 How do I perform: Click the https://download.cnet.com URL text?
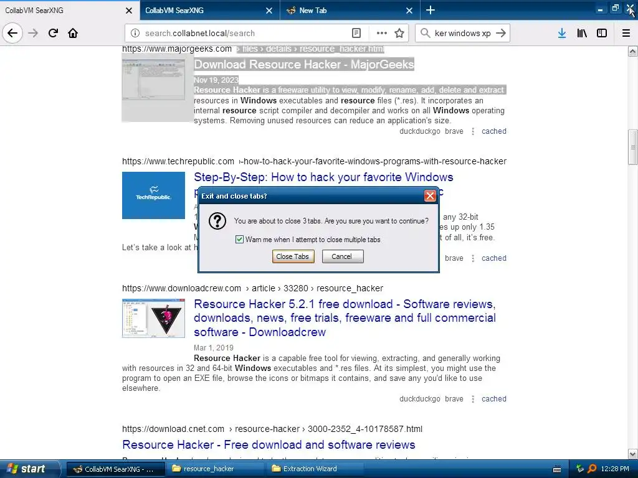173,429
